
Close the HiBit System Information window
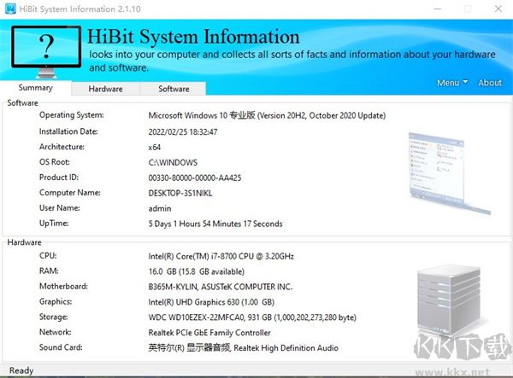tap(498, 9)
